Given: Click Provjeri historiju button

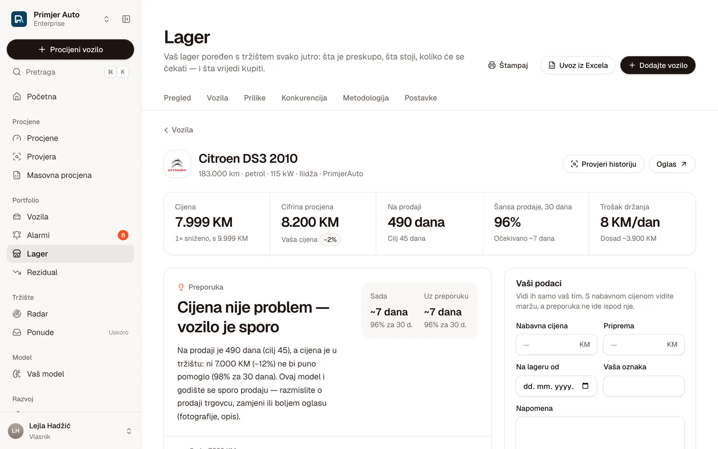Looking at the screenshot, I should 604,164.
